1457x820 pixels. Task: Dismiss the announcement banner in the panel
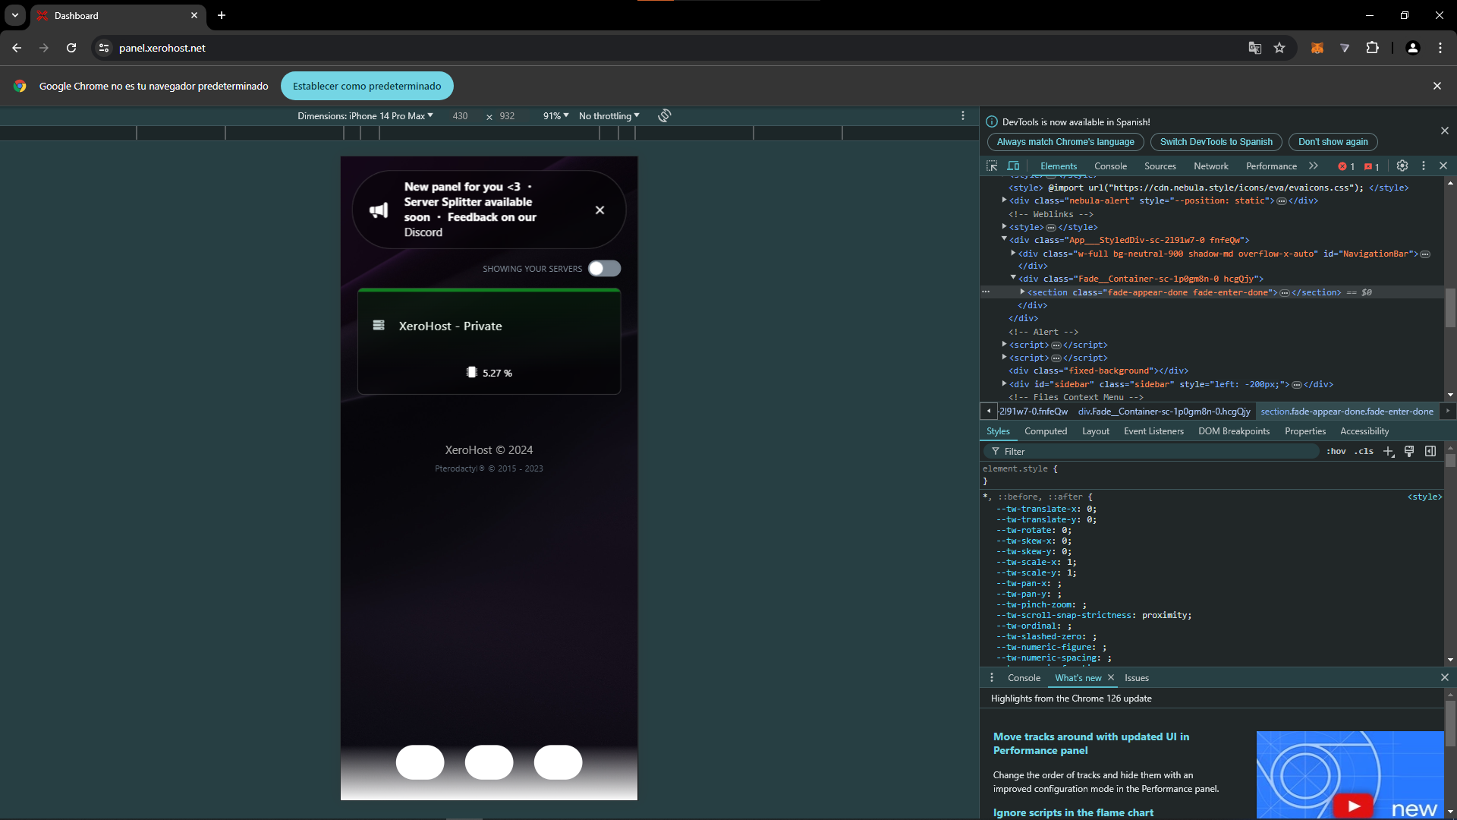point(599,210)
